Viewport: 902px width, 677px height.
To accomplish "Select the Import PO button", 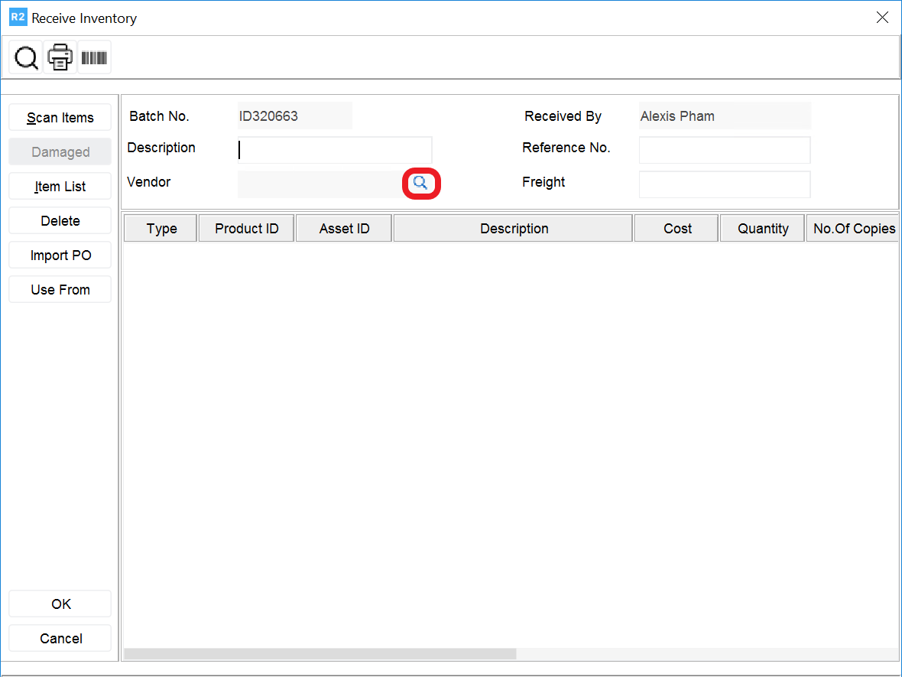I will point(60,256).
